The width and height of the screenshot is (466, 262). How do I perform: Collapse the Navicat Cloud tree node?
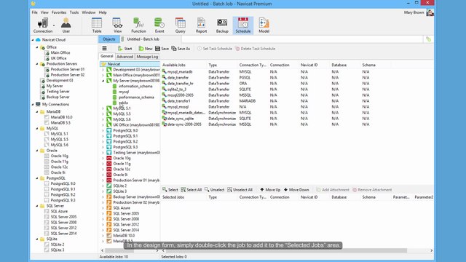[33, 39]
